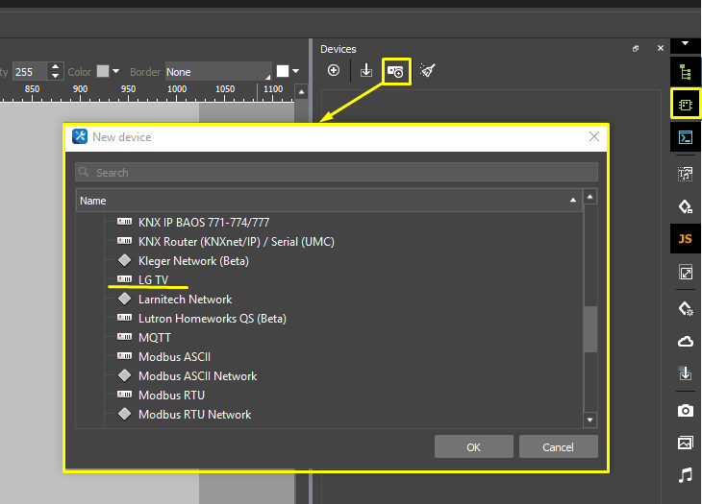Click the device Search field
This screenshot has width=702, height=504.
[x=337, y=173]
